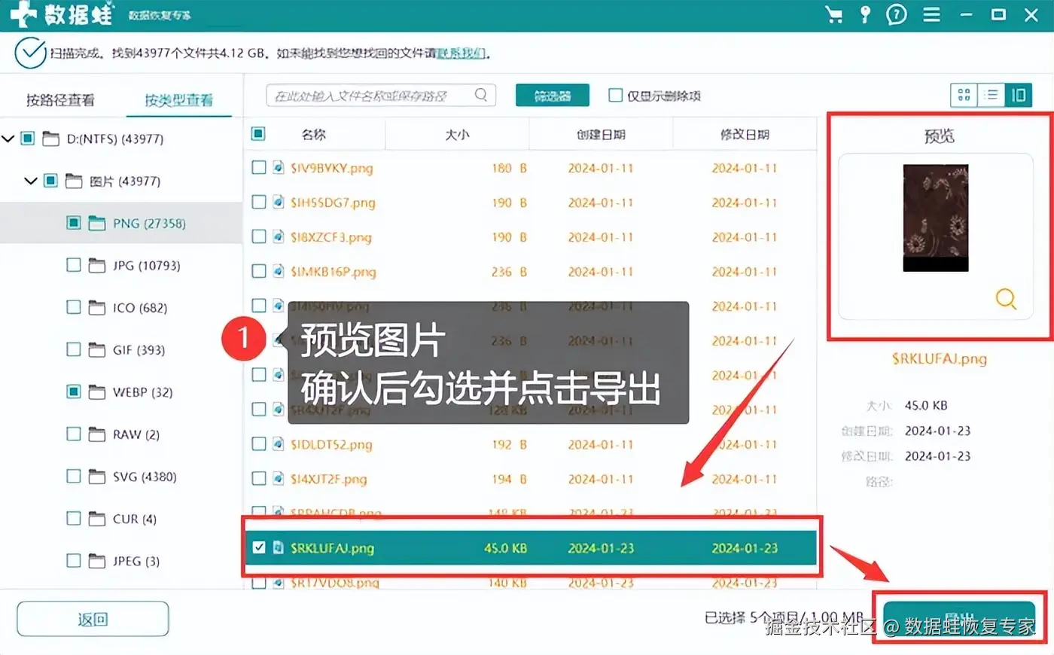Open the help question mark icon
Image resolution: width=1054 pixels, height=655 pixels.
(896, 14)
